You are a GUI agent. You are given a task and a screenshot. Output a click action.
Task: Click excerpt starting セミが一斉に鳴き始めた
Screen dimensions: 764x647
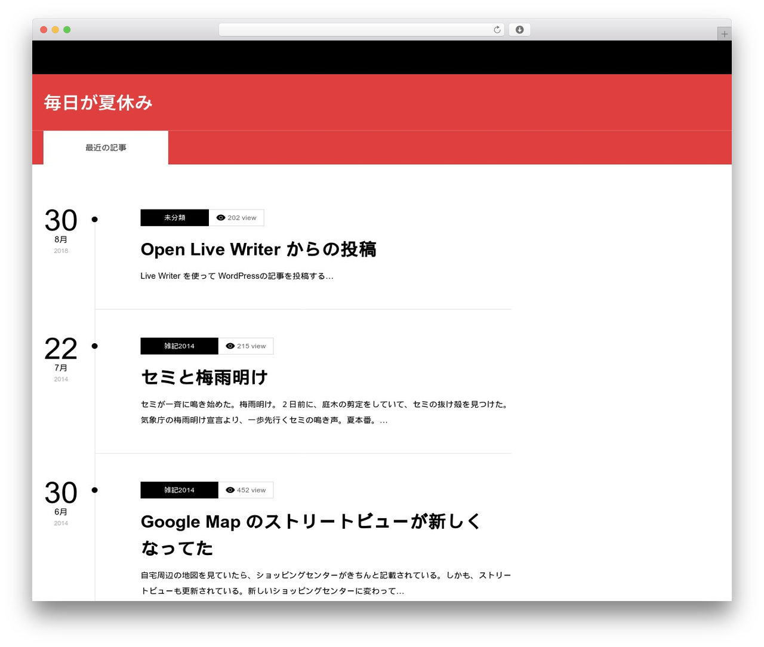pyautogui.click(x=326, y=412)
